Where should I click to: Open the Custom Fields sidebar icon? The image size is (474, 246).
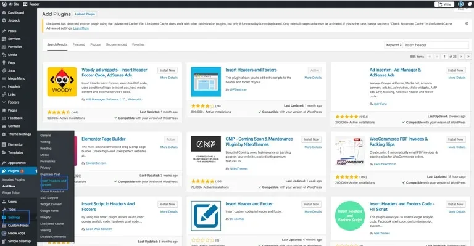4,226
